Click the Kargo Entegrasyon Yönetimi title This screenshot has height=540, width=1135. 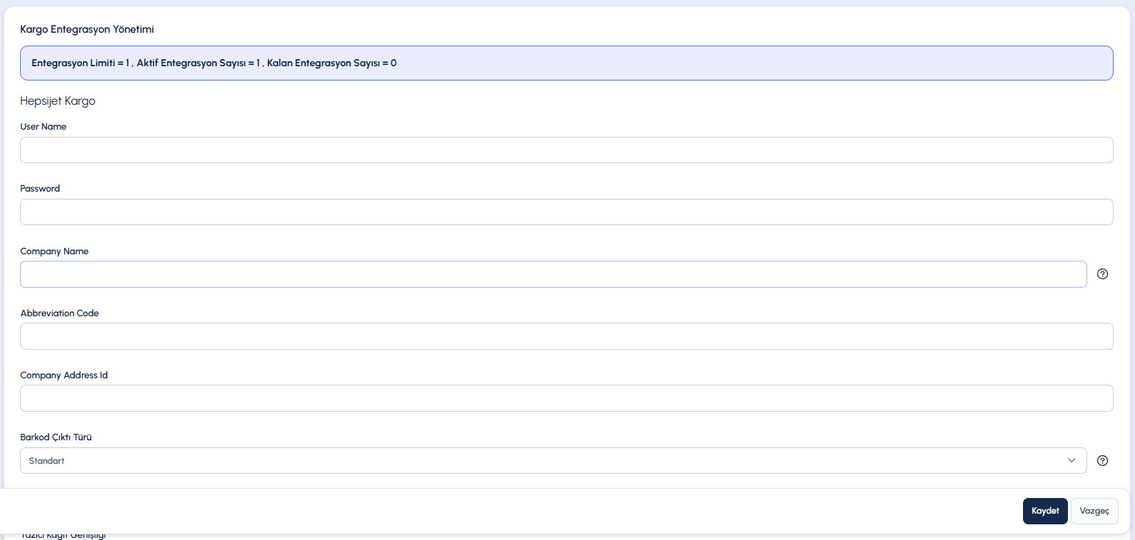pyautogui.click(x=87, y=29)
